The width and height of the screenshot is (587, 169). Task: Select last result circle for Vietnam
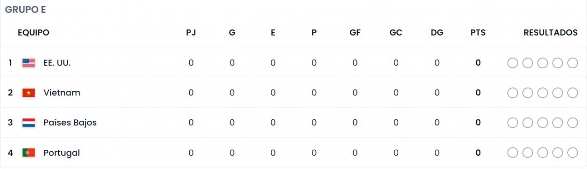coord(572,93)
